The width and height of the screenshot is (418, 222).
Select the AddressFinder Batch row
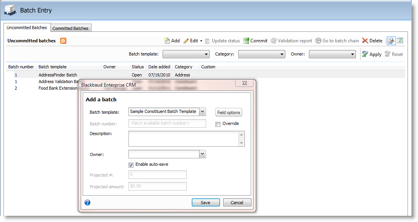[206, 75]
